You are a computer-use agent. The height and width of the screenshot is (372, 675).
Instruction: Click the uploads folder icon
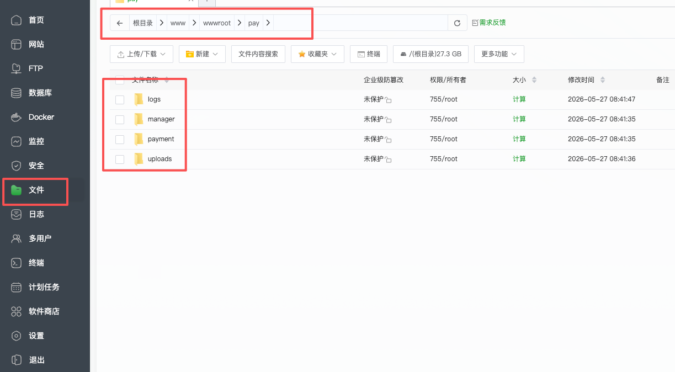point(139,159)
